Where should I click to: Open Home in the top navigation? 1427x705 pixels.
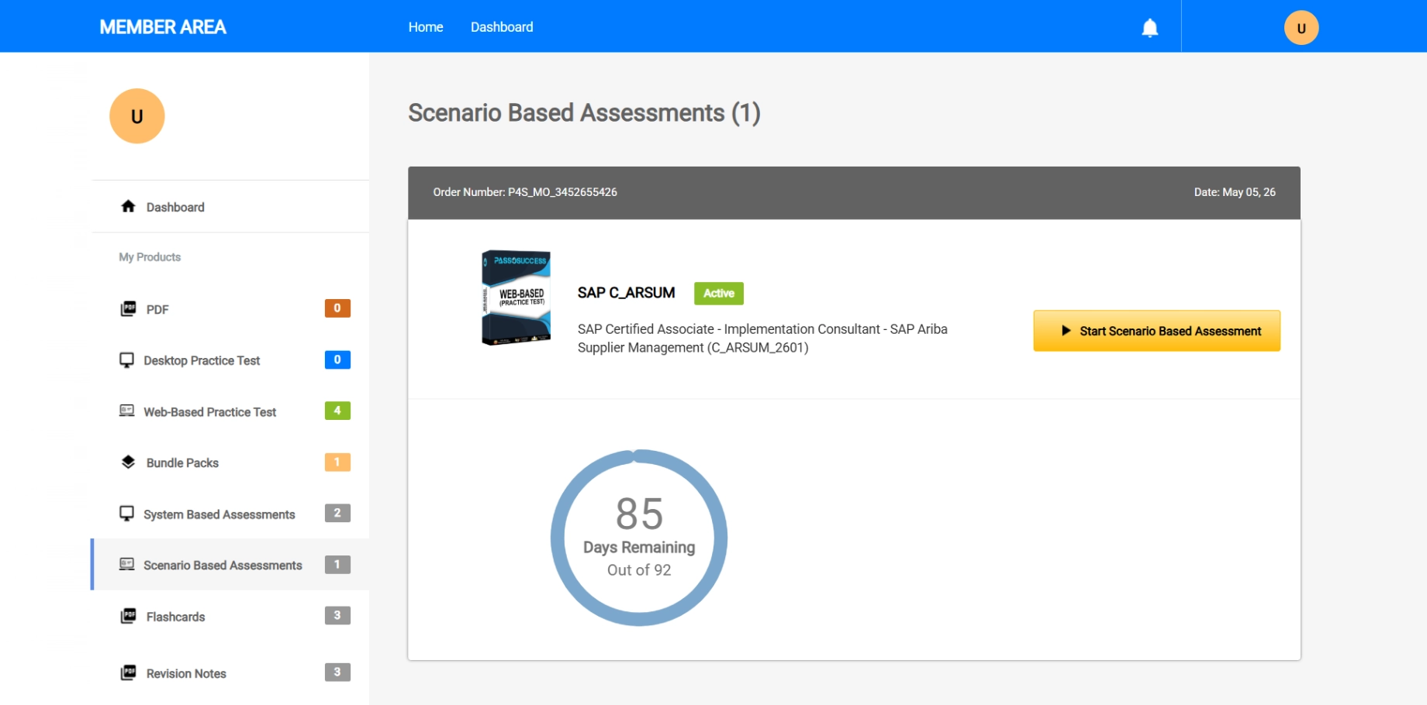426,27
